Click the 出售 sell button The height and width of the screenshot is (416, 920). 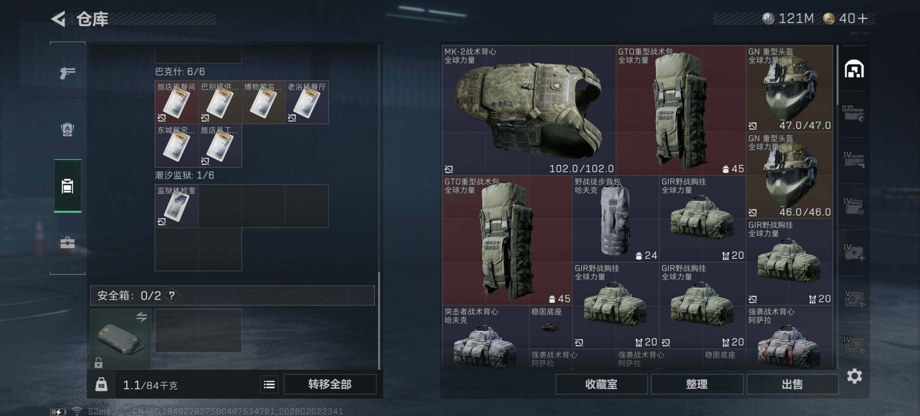(792, 384)
